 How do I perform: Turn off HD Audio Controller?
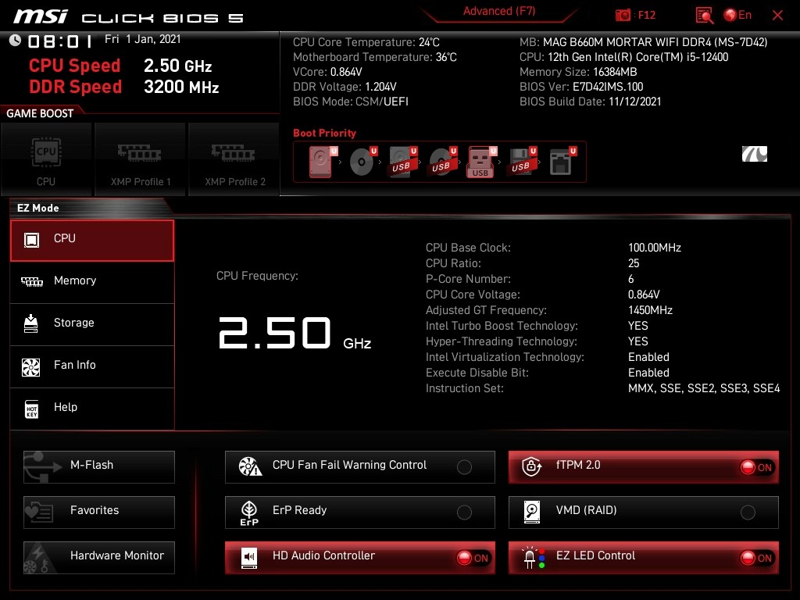click(x=359, y=558)
